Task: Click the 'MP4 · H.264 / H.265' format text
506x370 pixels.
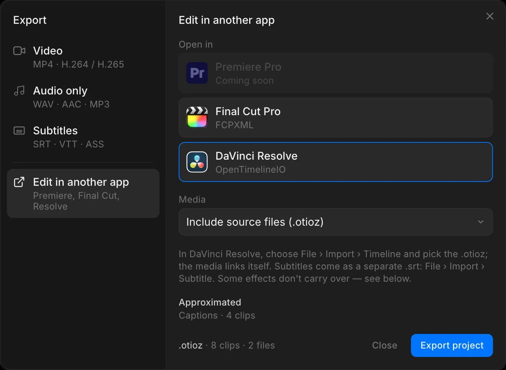Action: (79, 64)
